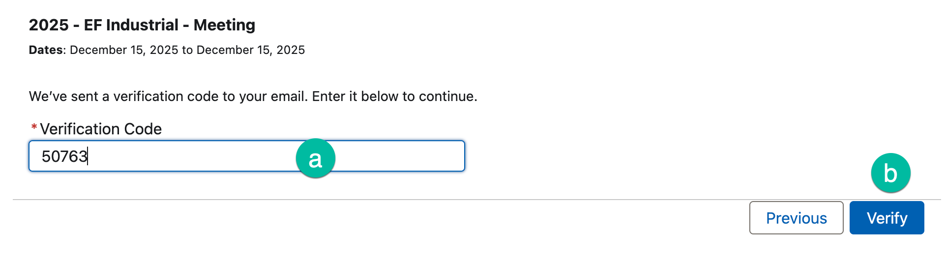Click the word "email" in the instructions
Screen dimensions: 946x255
click(x=288, y=97)
